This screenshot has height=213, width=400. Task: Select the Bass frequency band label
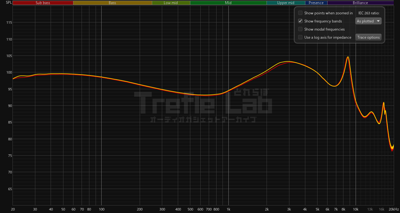(x=112, y=3)
